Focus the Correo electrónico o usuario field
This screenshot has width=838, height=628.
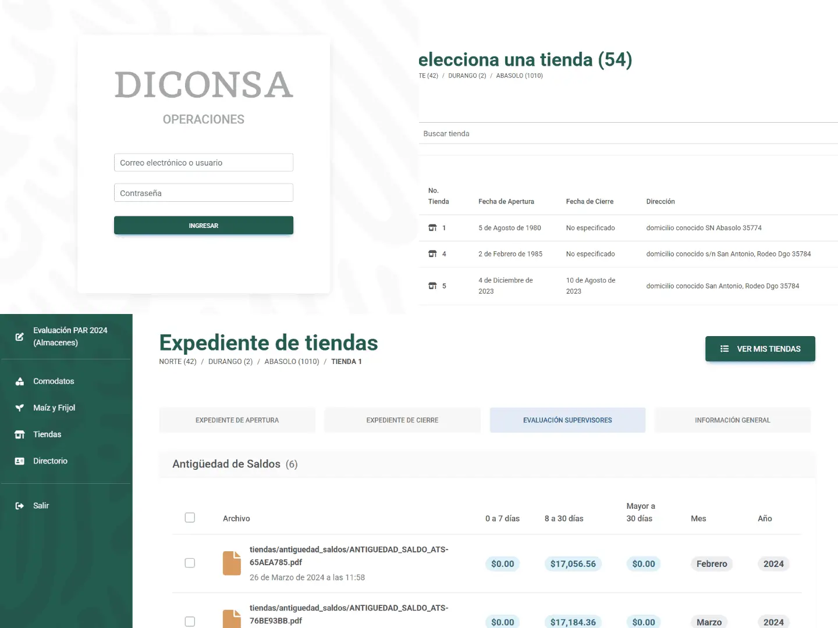204,163
